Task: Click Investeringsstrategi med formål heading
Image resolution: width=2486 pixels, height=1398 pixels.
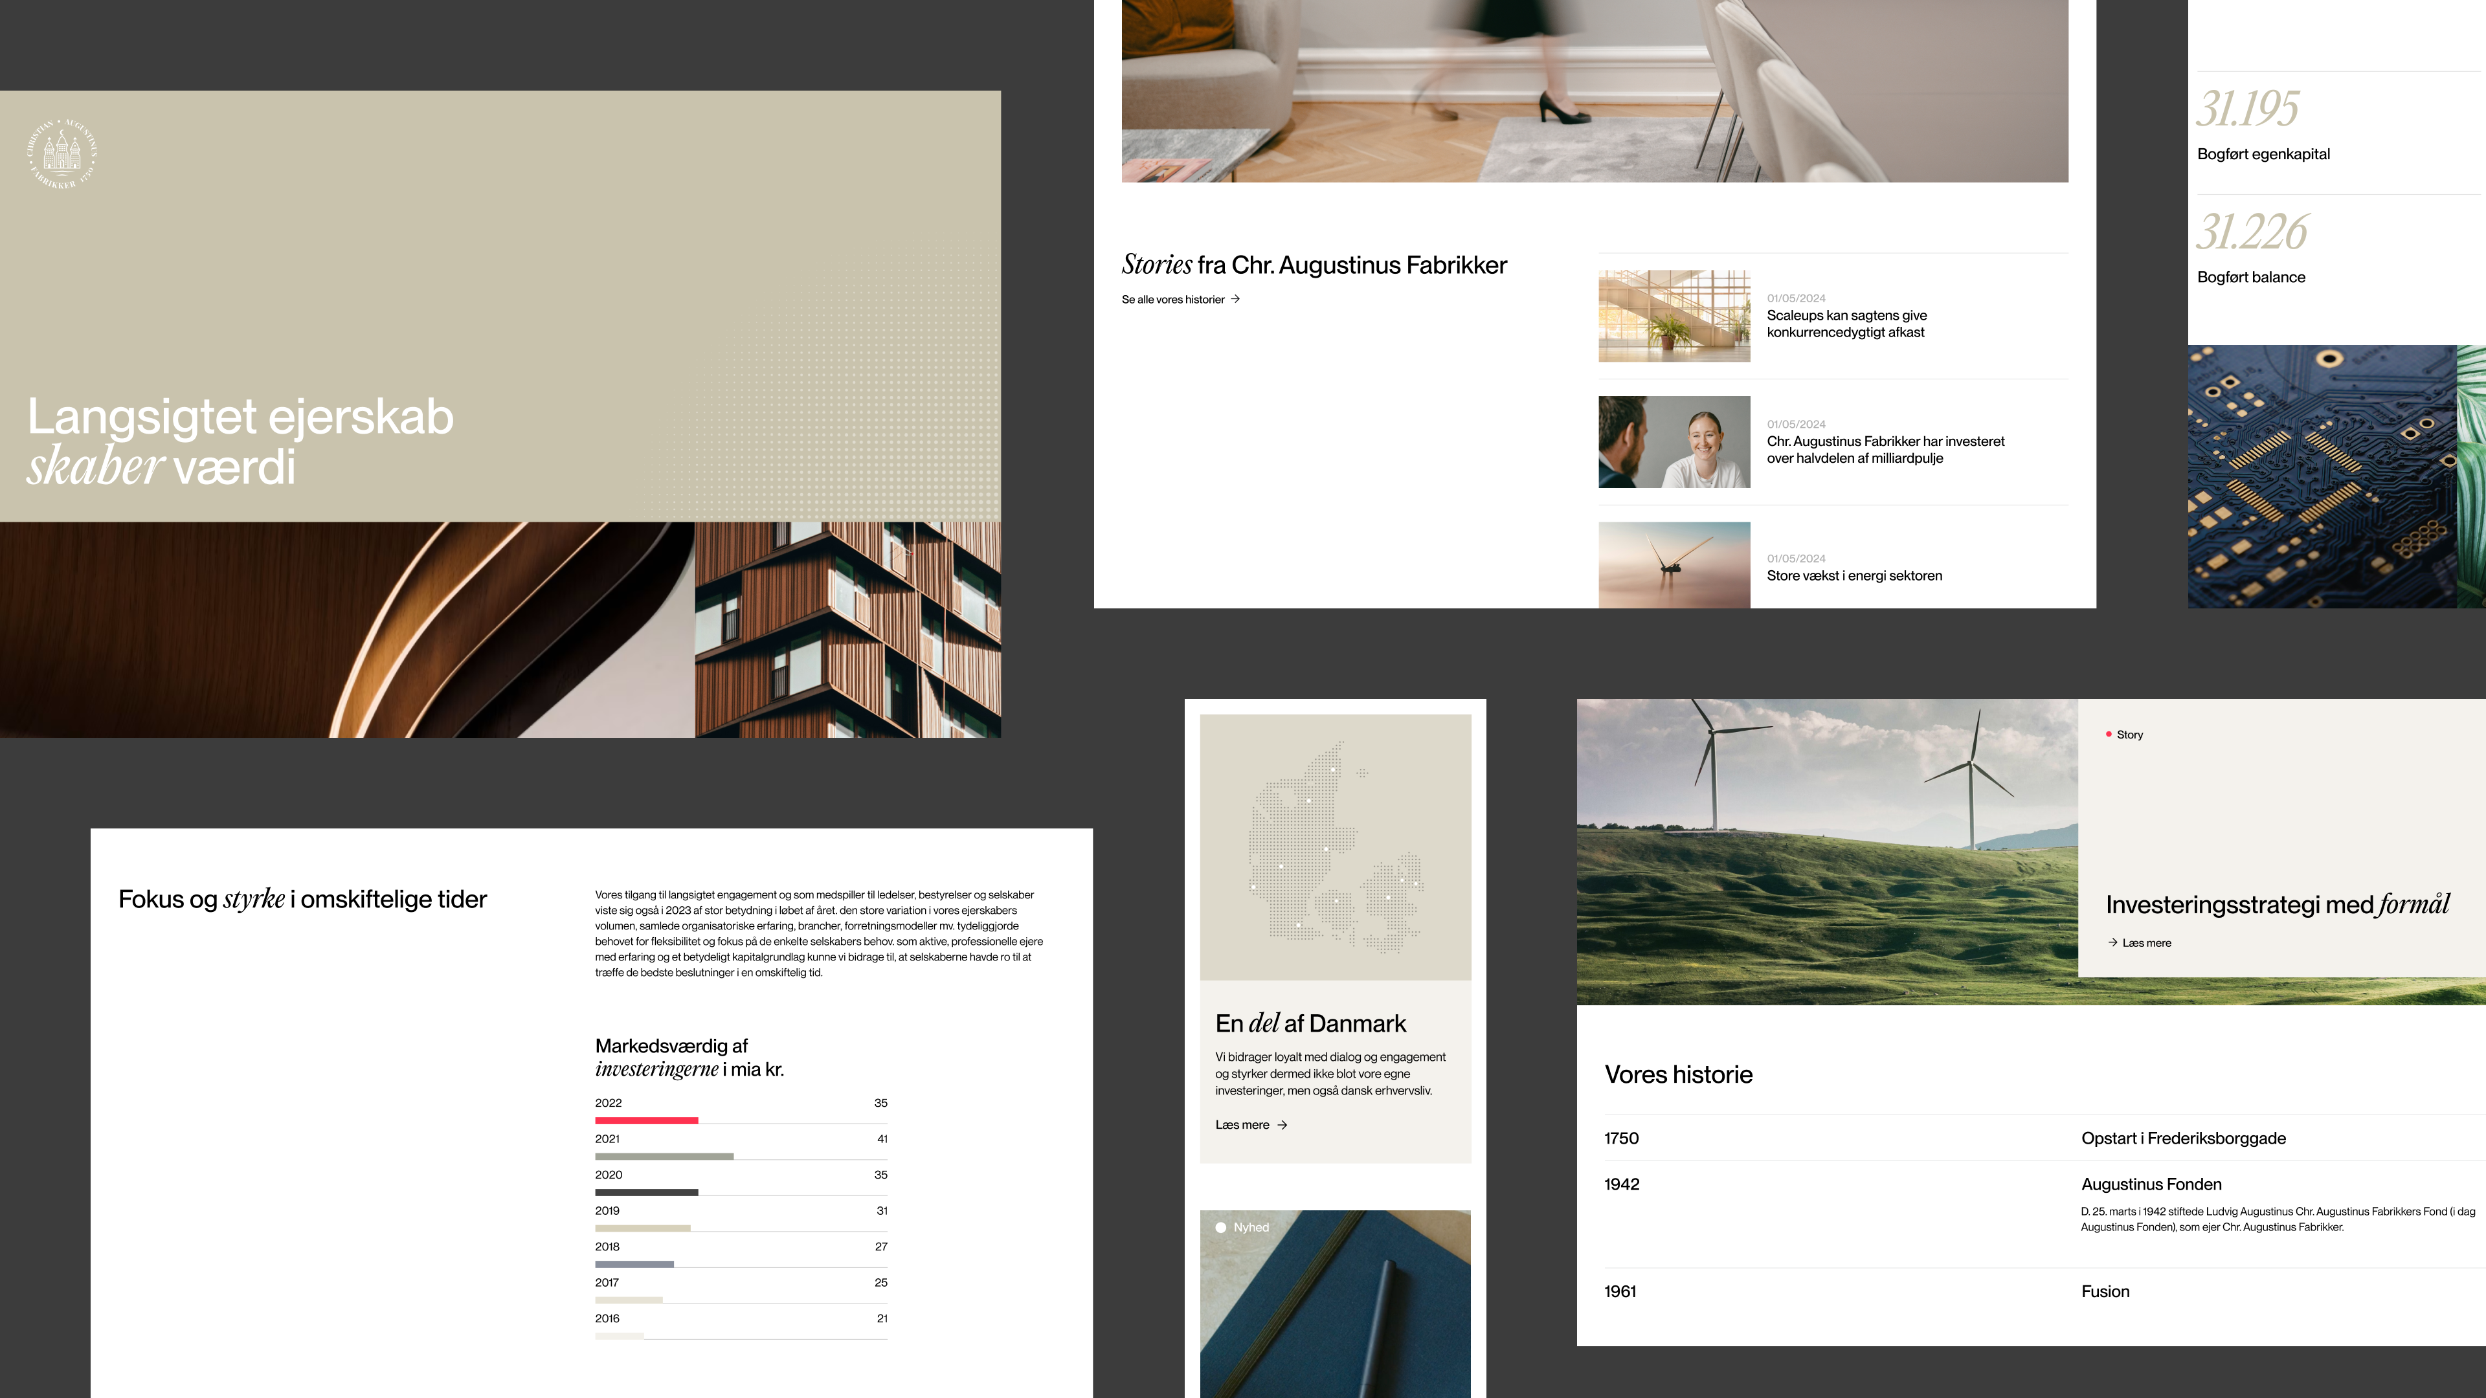Action: (2278, 905)
